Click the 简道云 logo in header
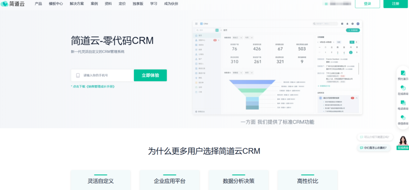 point(12,4)
